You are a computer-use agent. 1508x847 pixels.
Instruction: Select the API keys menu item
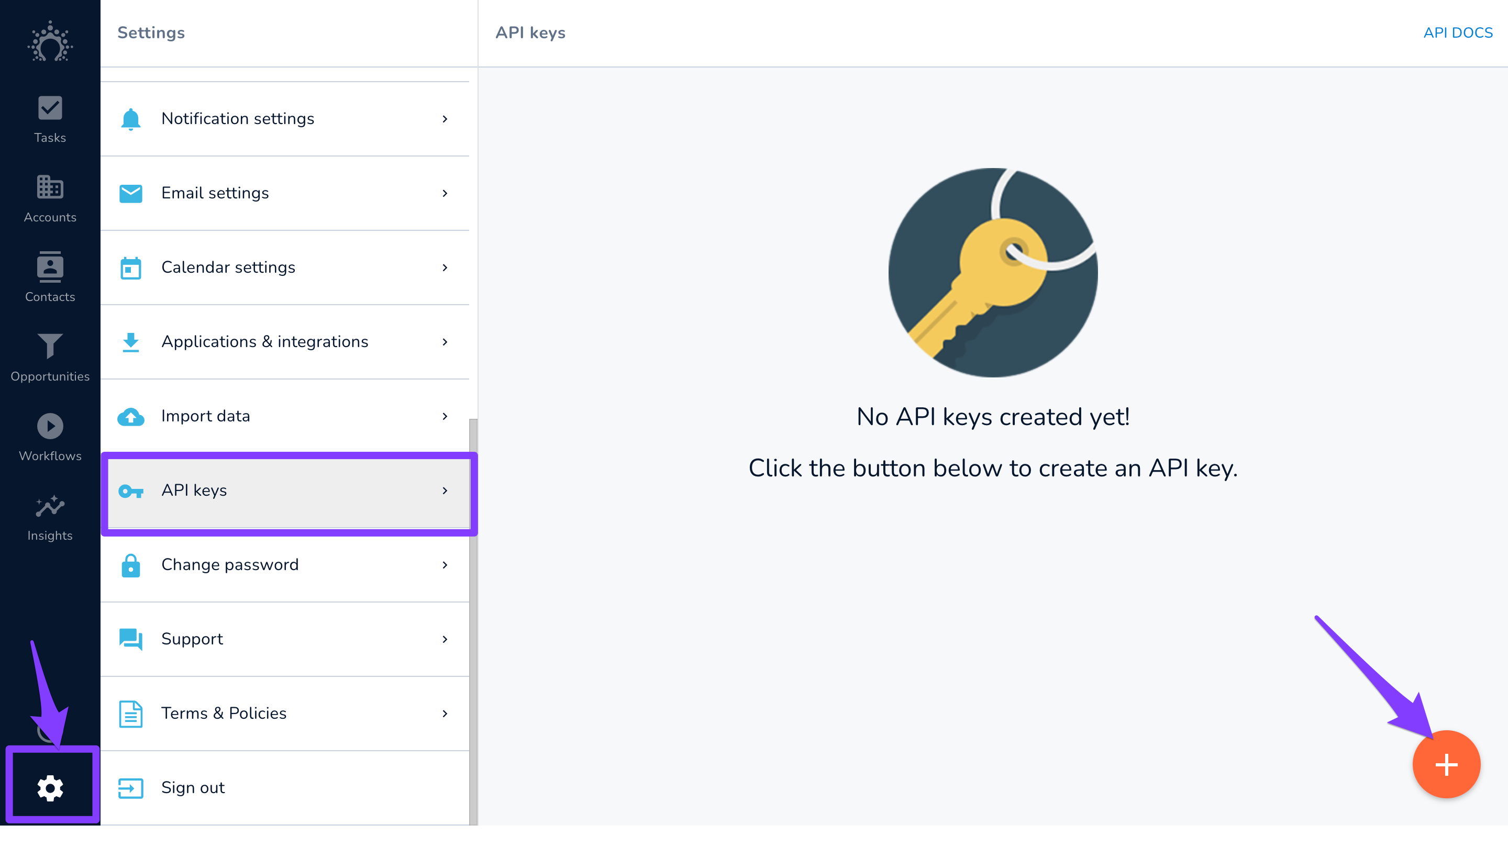click(x=289, y=491)
